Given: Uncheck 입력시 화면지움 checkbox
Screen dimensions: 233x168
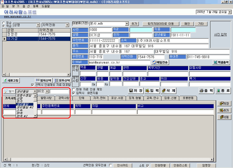Looking at the screenshot, I should pyautogui.click(x=74, y=93).
